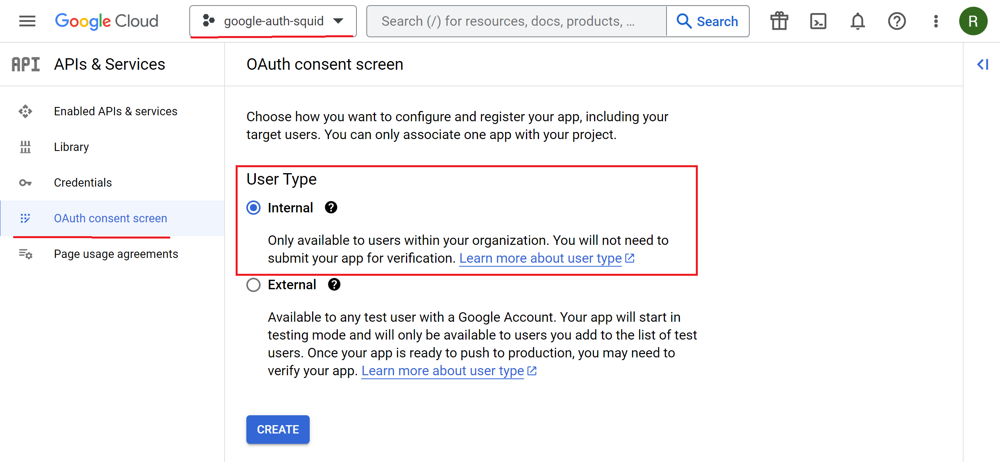Open the R account avatar
Viewport: 1000px width, 462px height.
point(973,21)
